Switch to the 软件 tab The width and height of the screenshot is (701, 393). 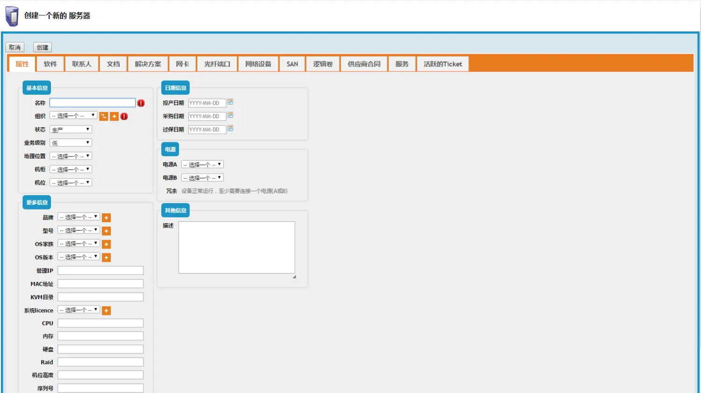point(50,64)
